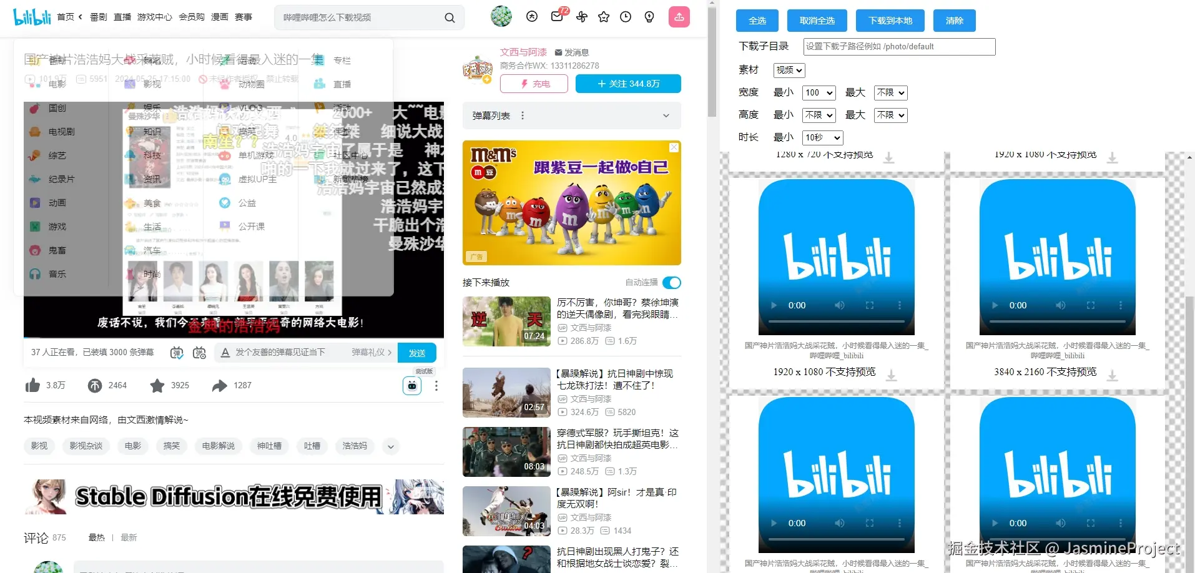
Task: Open favorites via star icon in navbar
Action: click(x=603, y=17)
